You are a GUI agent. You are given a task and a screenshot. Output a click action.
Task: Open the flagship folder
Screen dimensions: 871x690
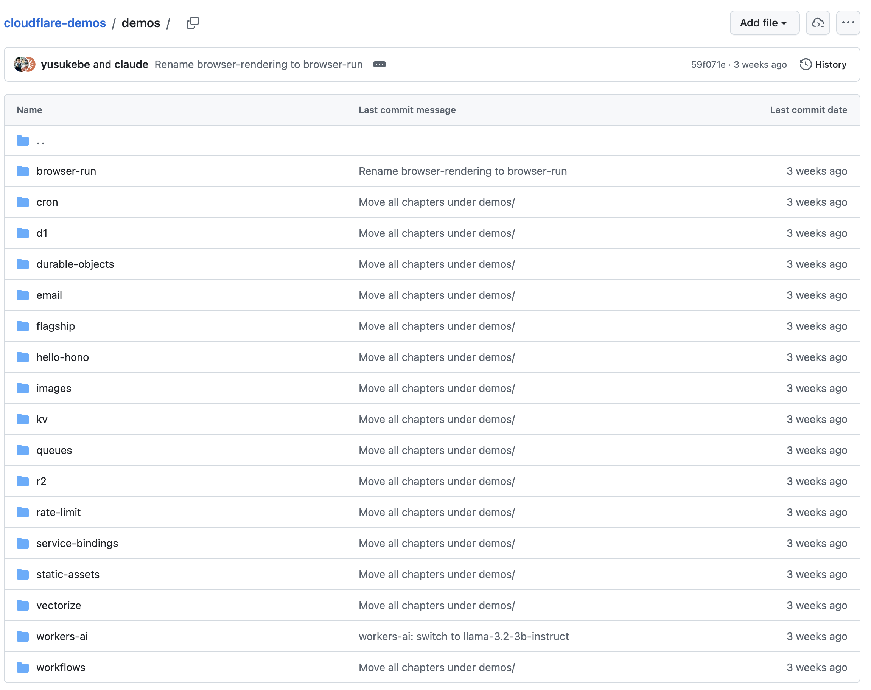point(56,326)
